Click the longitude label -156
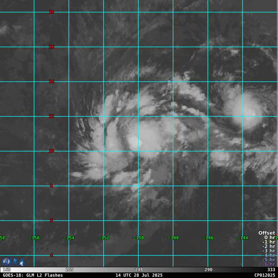Image resolution: width=278 pixels, height=278 pixels. pyautogui.click(x=34, y=238)
